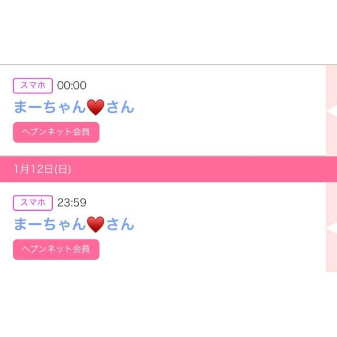Viewport: 337px width, 337px height.
Task: Select the 00:00 timestamp
Action: tap(72, 85)
